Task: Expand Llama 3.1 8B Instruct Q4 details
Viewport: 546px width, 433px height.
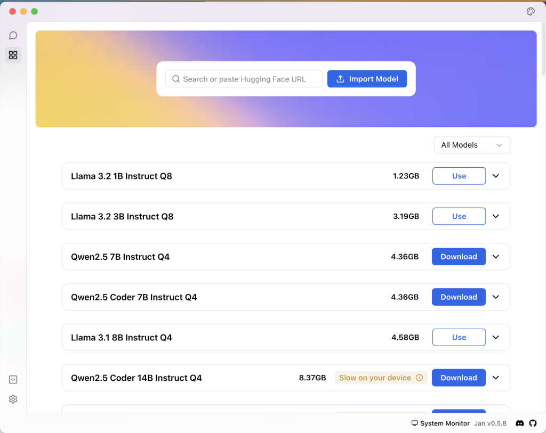Action: (496, 337)
